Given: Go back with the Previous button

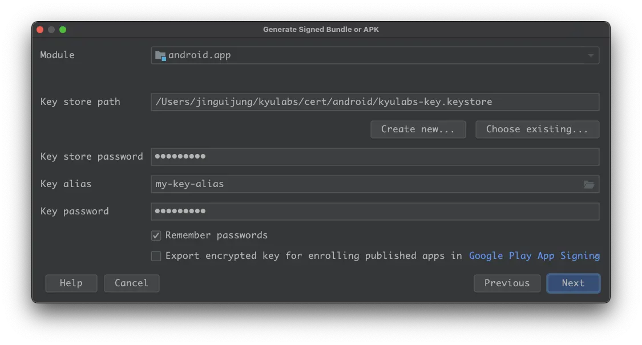Looking at the screenshot, I should pyautogui.click(x=507, y=283).
